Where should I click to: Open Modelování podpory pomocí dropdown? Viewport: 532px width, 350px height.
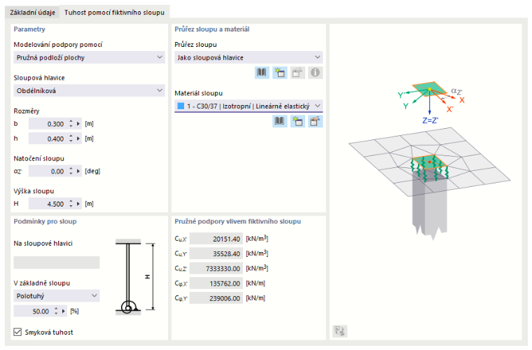pos(89,57)
